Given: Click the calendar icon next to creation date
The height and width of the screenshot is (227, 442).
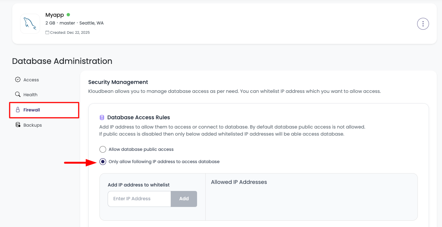Looking at the screenshot, I should (47, 32).
